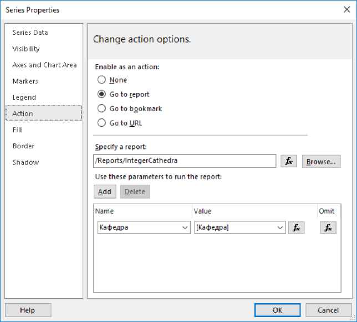The width and height of the screenshot is (357, 322).
Task: Select the None action radio button
Action: 102,80
